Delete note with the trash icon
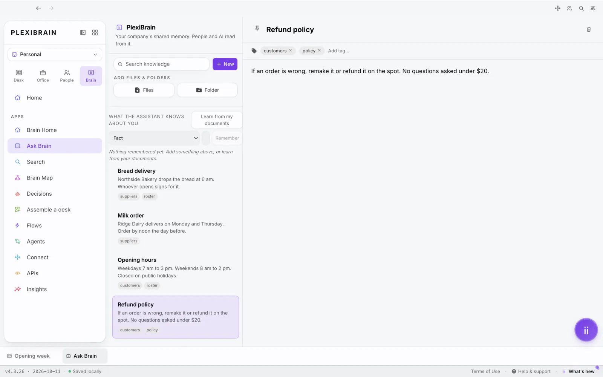 coord(589,29)
